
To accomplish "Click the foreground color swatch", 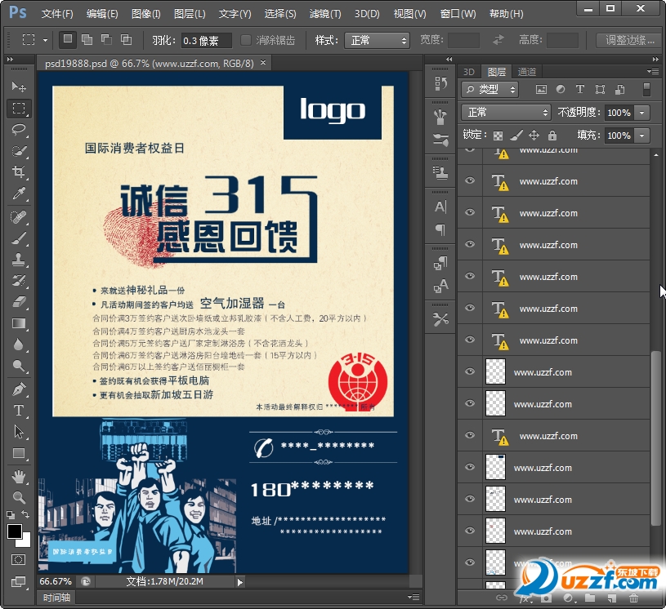I will [15, 531].
